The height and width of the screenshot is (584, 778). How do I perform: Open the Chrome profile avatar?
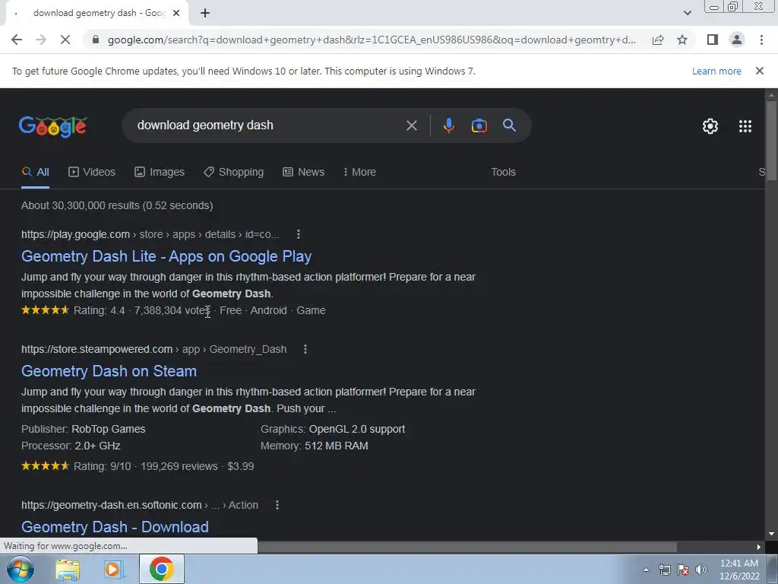pyautogui.click(x=737, y=40)
